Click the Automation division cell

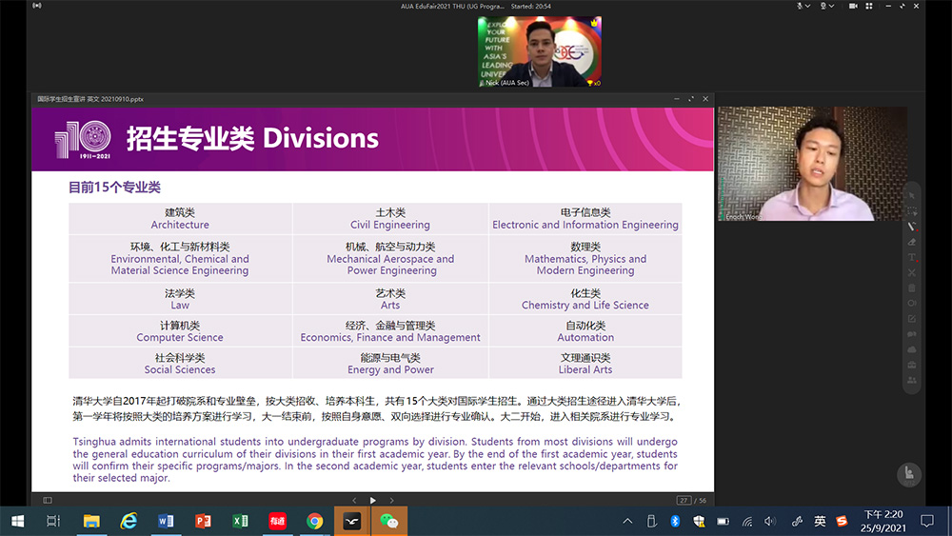pos(585,330)
